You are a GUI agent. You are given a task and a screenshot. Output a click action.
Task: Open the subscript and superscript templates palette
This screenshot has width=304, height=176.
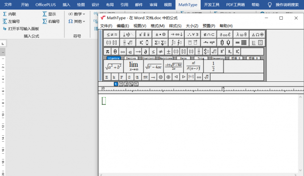point(144,42)
